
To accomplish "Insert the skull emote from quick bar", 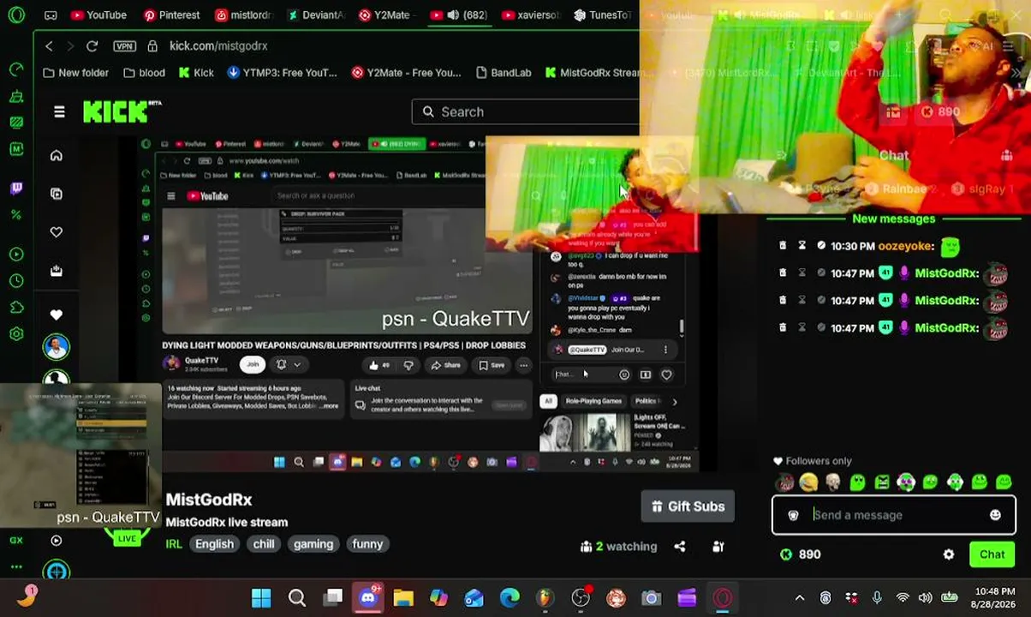I will coord(832,483).
